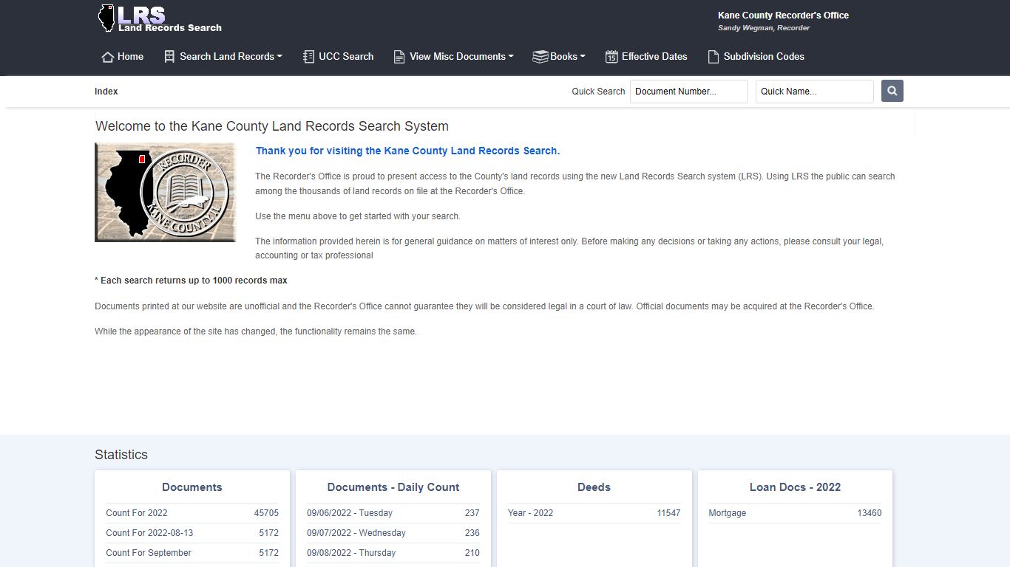
Task: Click the Quick Name search field
Action: coord(815,92)
